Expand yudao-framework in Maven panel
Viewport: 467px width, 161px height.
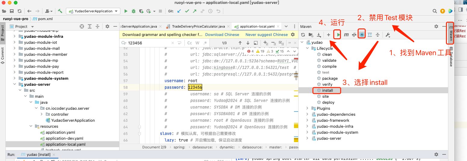[307, 120]
